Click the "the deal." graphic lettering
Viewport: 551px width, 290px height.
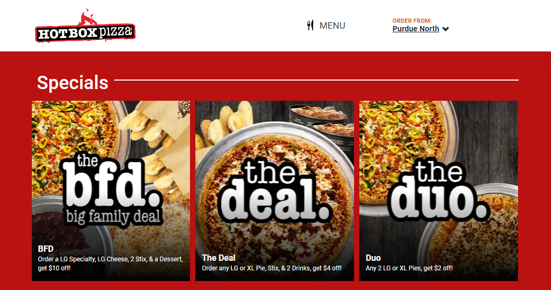point(275,190)
